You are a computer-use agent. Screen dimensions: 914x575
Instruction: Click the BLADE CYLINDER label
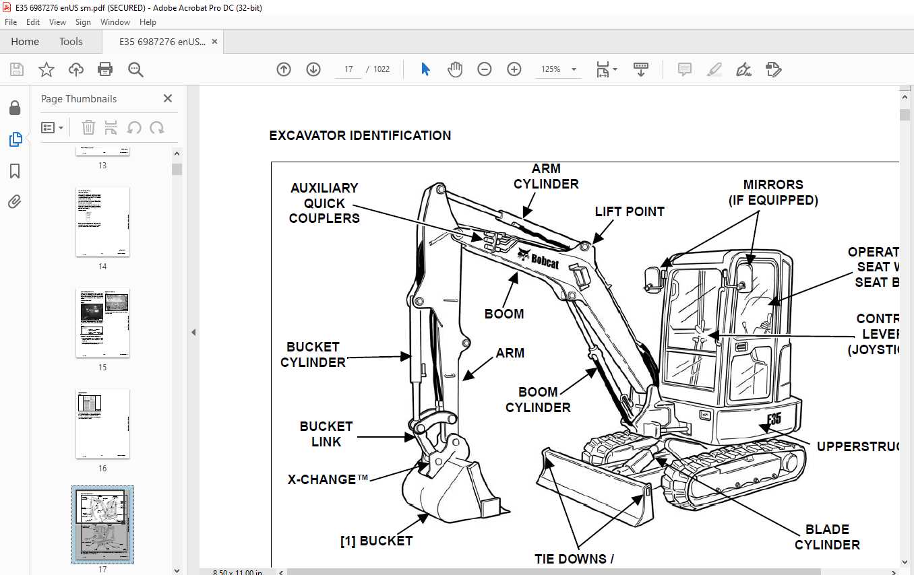[827, 537]
